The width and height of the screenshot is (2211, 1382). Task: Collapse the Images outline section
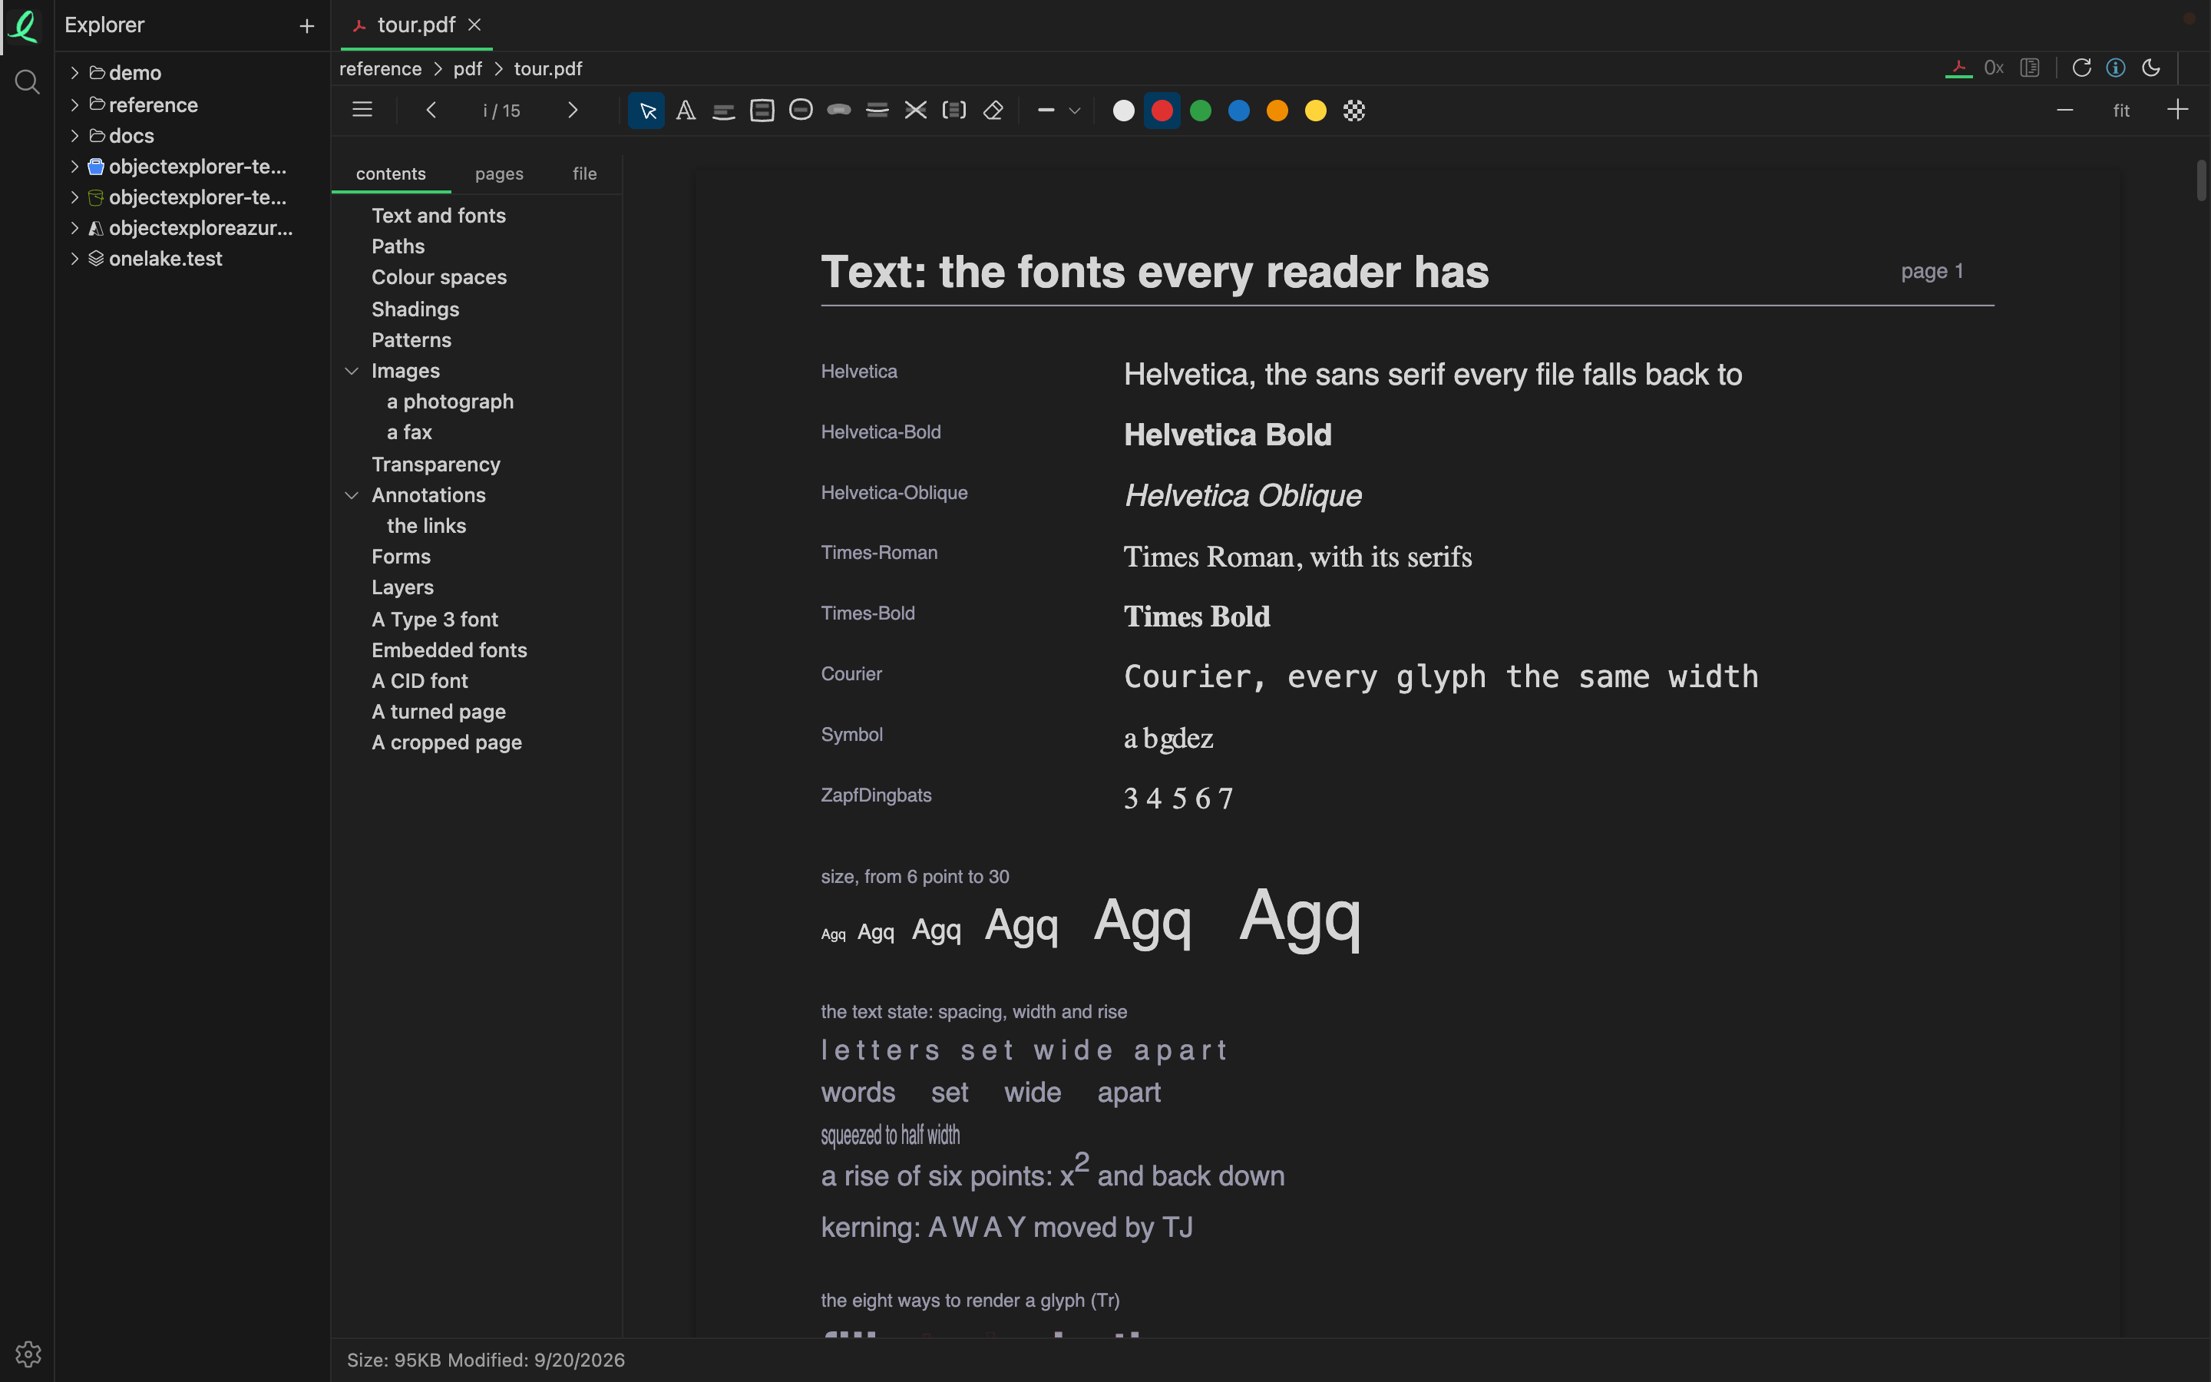(352, 371)
